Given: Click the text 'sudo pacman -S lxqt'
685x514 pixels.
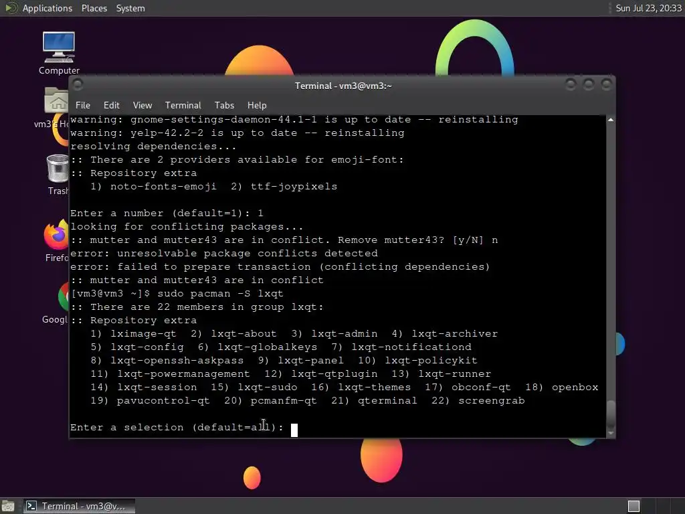Looking at the screenshot, I should [220, 294].
